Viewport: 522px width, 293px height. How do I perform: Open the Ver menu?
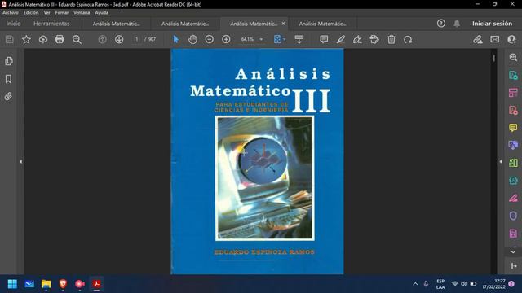point(47,13)
